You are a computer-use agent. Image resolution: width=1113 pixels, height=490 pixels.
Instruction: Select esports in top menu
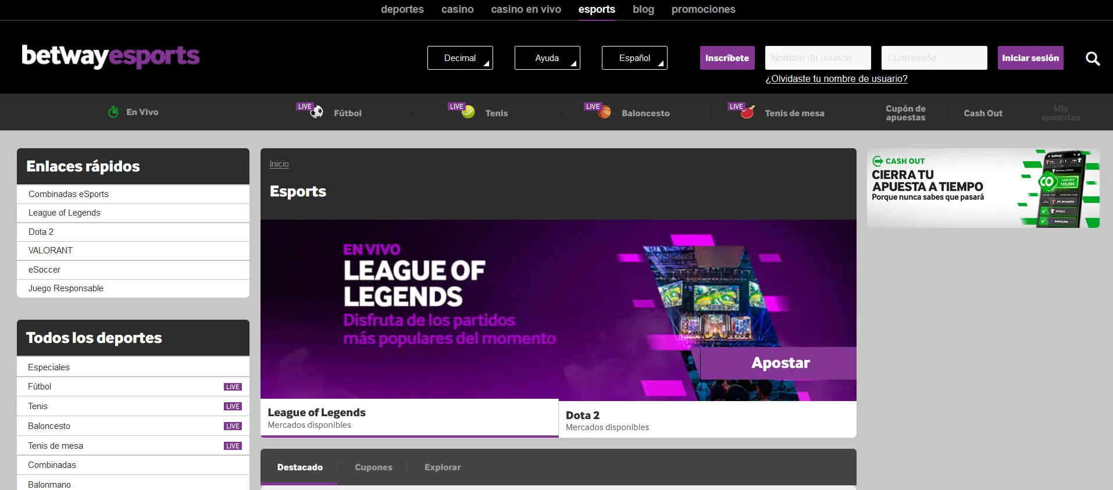coord(597,9)
